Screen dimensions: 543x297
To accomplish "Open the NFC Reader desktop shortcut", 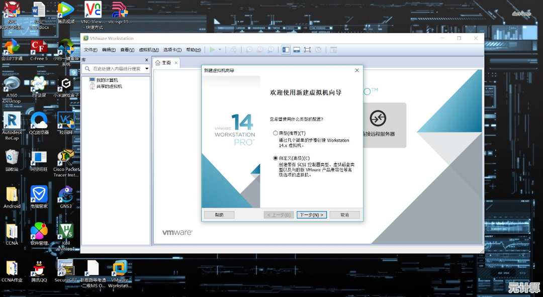I will [12, 15].
